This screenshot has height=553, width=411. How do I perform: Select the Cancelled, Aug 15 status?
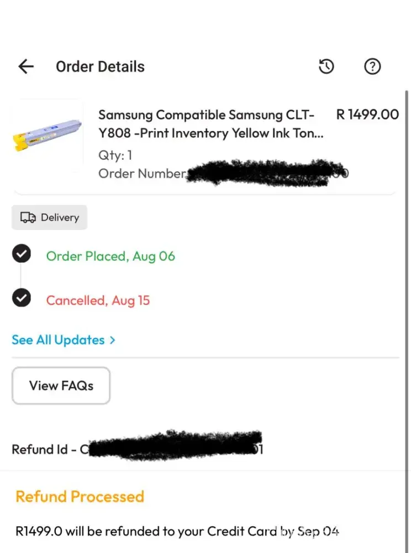tap(98, 300)
